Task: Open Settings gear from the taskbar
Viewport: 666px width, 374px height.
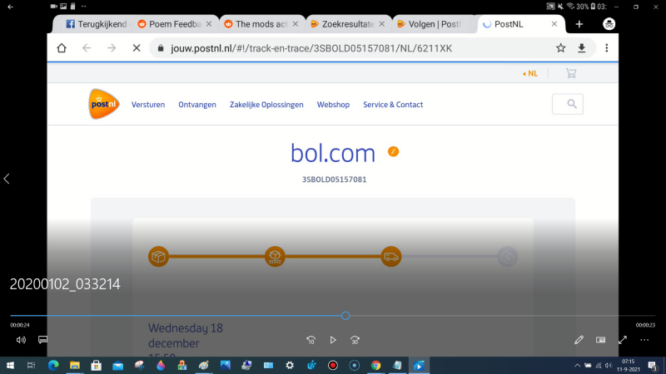Action: [290, 365]
